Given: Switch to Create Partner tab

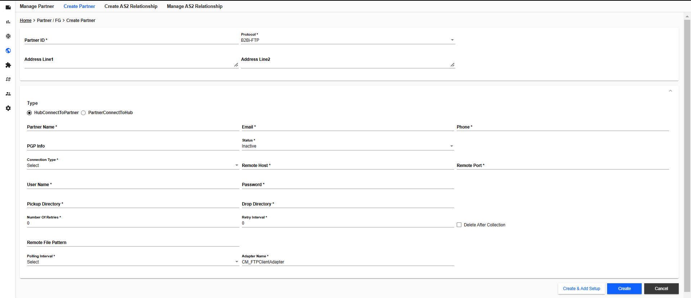Looking at the screenshot, I should [x=79, y=6].
